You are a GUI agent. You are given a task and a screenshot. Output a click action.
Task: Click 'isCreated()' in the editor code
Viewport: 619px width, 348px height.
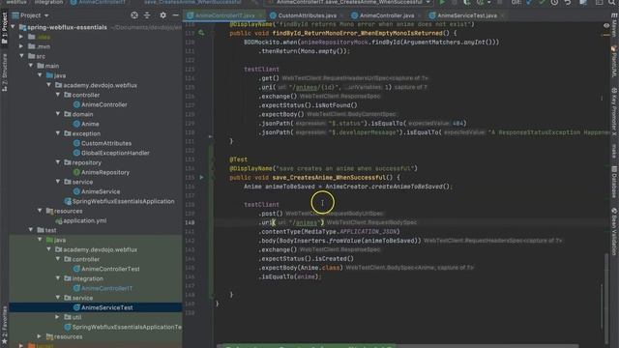tap(335, 259)
